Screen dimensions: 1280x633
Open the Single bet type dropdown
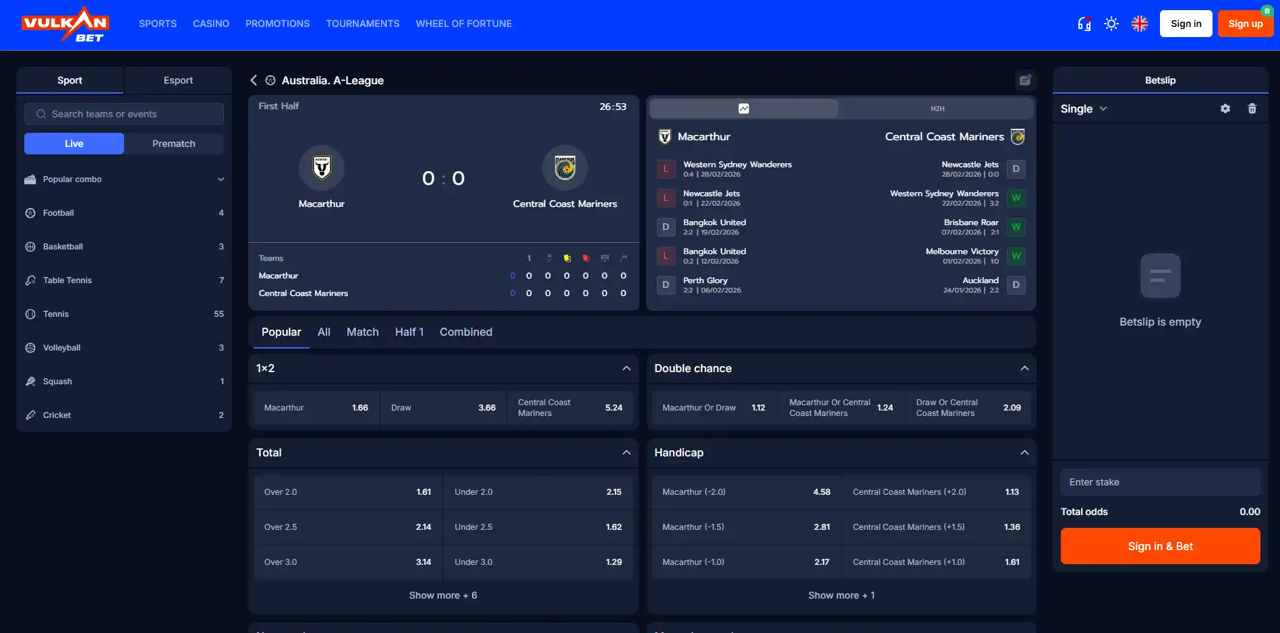click(1084, 109)
